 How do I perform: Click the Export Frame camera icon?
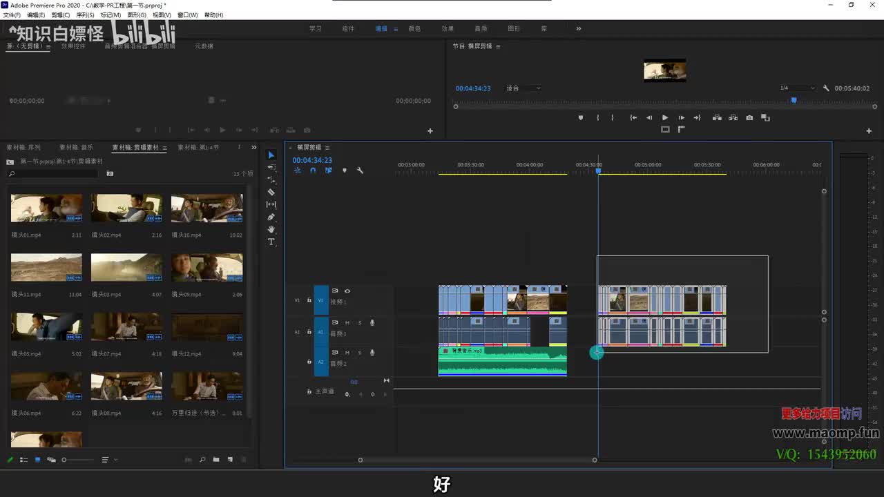pyautogui.click(x=749, y=118)
